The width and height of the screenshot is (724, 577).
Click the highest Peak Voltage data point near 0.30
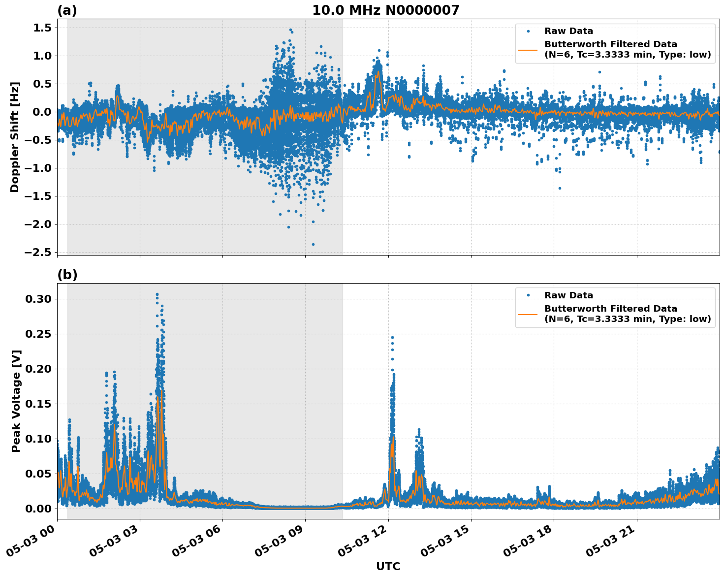pos(157,294)
